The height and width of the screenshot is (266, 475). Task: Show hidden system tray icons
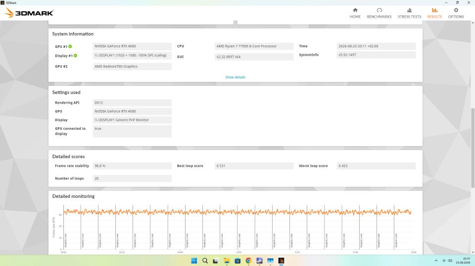(x=436, y=261)
